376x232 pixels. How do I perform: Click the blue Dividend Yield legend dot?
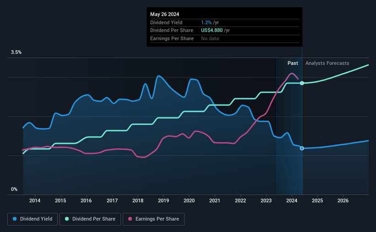coord(15,219)
